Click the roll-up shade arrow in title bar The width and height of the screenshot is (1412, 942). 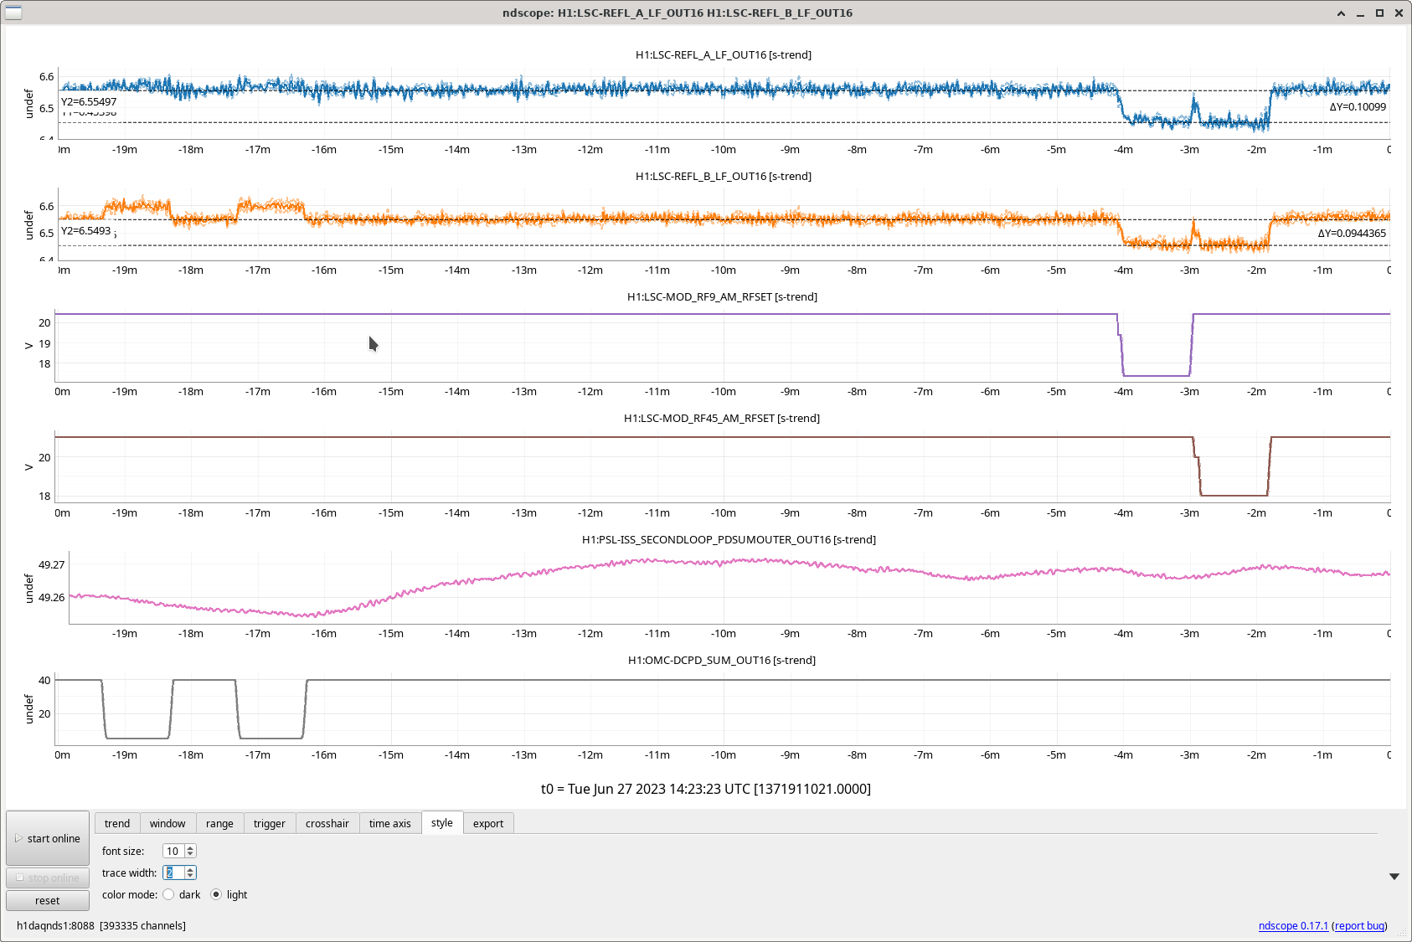point(1341,13)
